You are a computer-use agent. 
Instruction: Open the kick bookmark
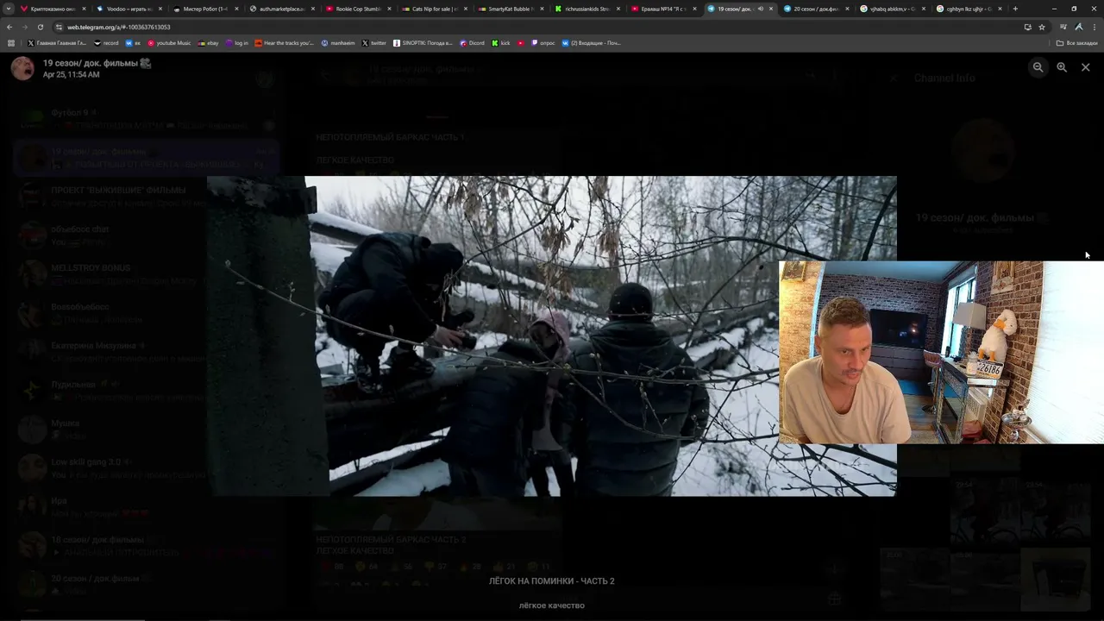coord(501,42)
